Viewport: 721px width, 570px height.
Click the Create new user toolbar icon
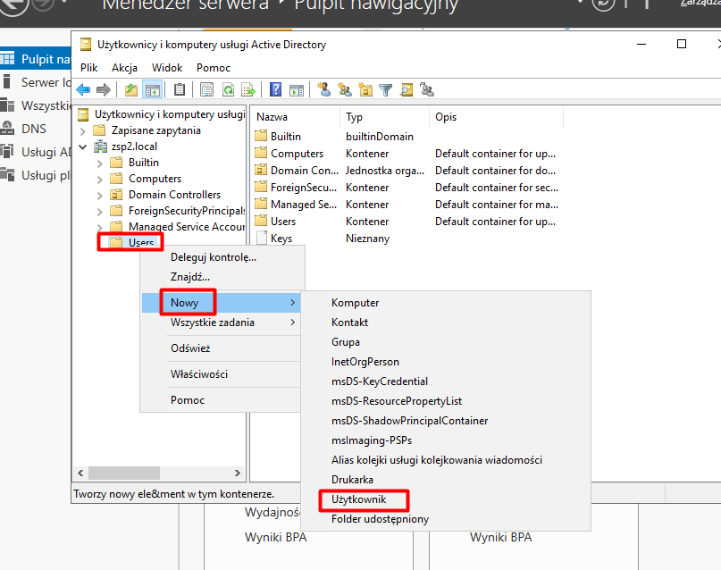click(324, 89)
